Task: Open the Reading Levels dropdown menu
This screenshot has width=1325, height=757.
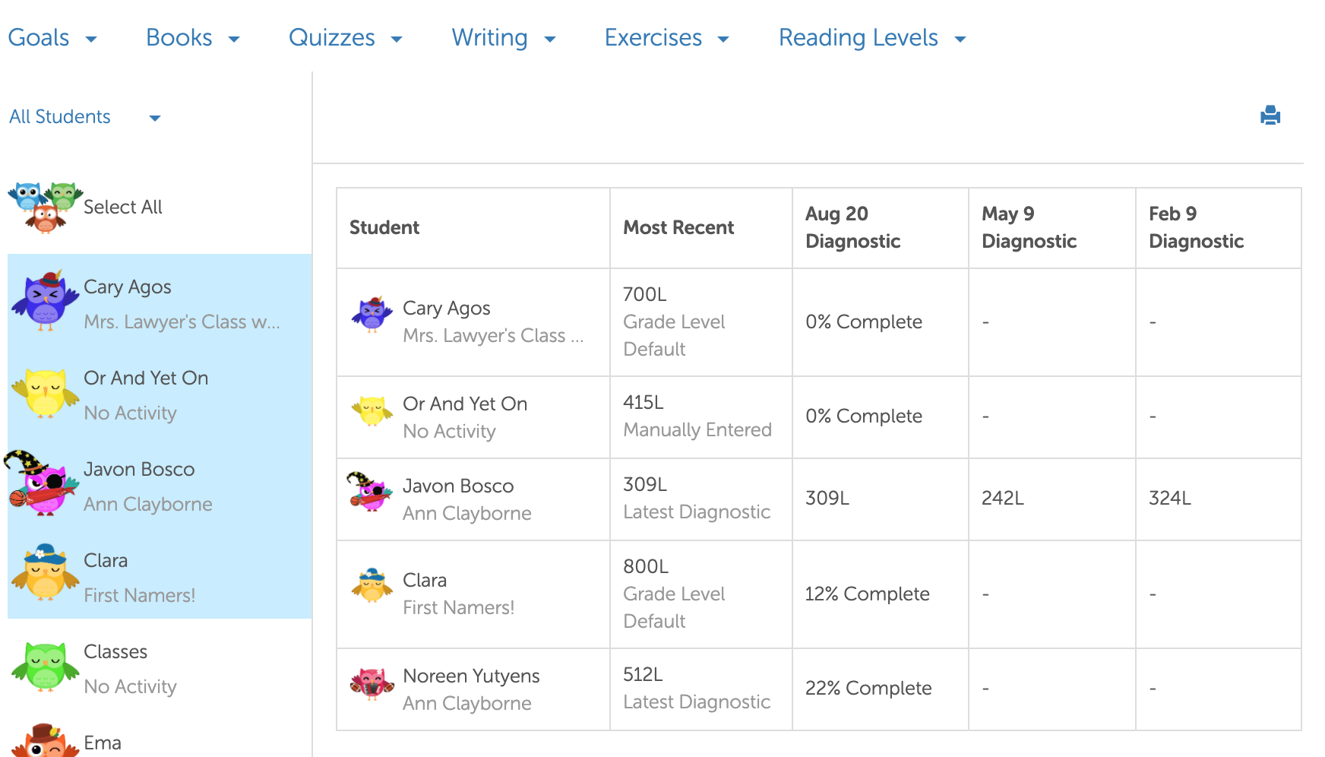Action: pos(871,38)
